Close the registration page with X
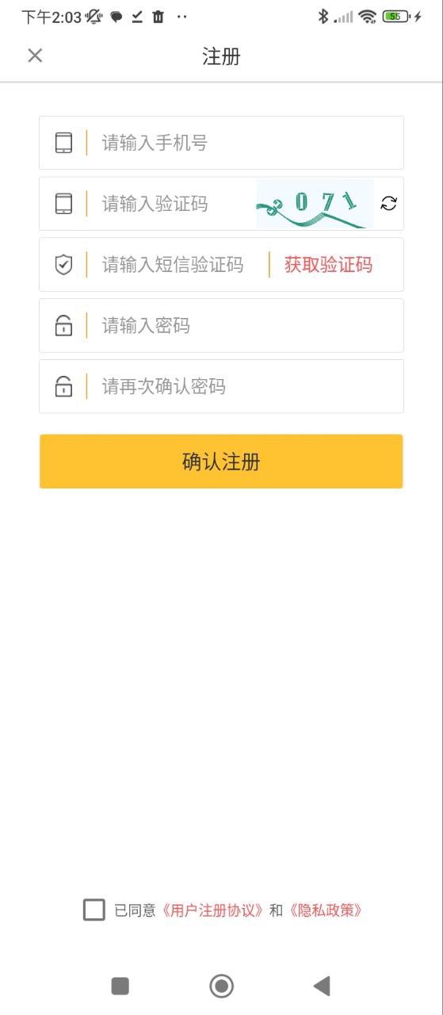This screenshot has height=1015, width=443. tap(35, 55)
